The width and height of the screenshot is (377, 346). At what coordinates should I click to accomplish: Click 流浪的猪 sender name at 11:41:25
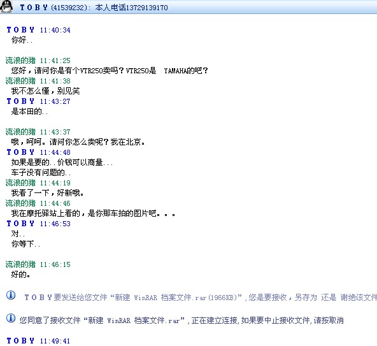(20, 61)
